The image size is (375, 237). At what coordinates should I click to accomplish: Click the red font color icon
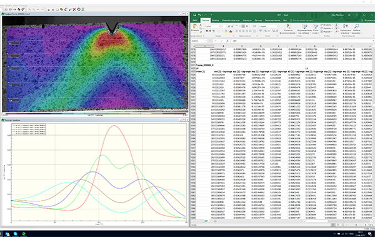[231, 31]
